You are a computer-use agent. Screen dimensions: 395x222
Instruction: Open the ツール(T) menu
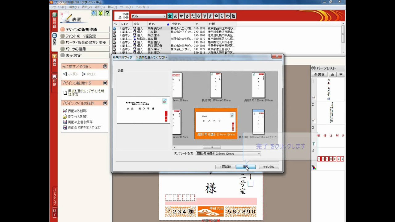point(127,7)
